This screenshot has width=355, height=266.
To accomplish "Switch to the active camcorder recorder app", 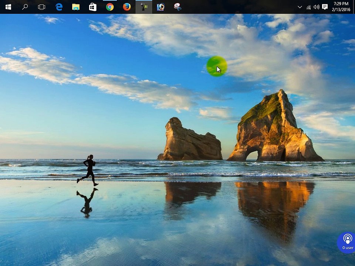I will click(144, 7).
